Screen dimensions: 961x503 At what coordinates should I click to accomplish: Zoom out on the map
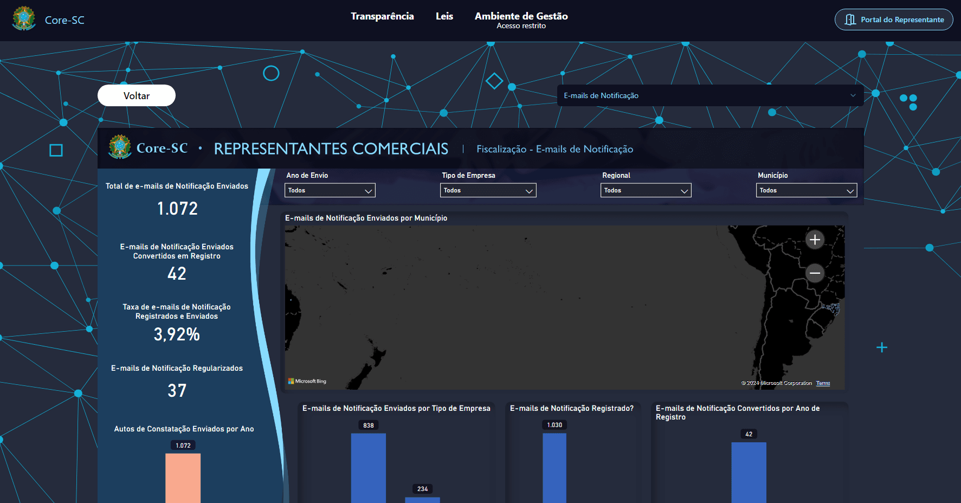(815, 273)
